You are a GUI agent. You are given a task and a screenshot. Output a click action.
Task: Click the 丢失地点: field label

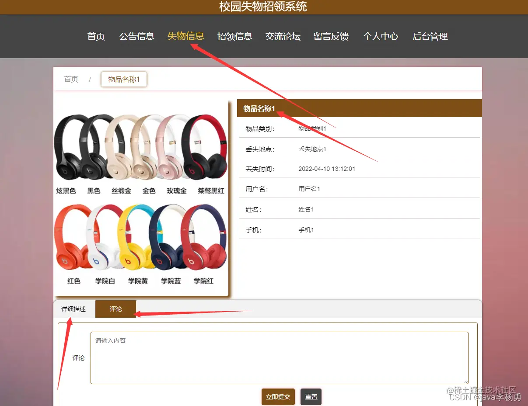click(x=260, y=149)
